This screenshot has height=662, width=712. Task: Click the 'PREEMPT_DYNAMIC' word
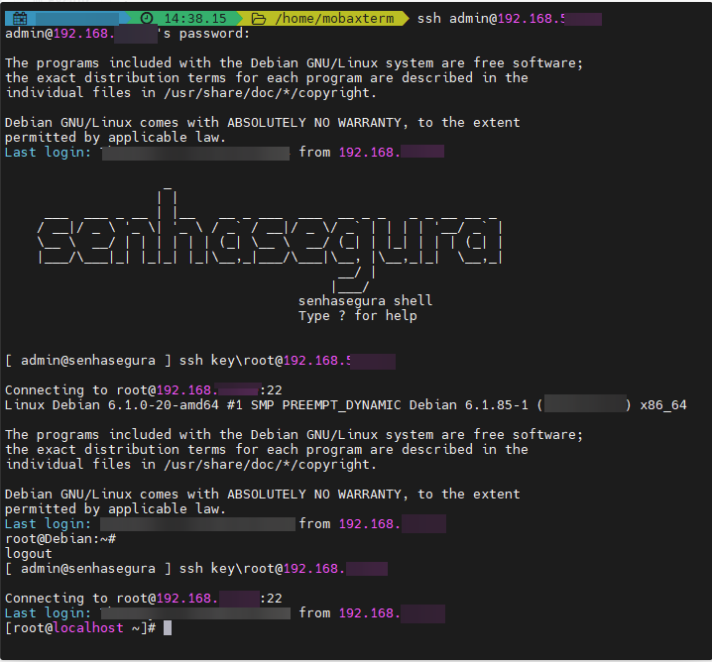click(x=341, y=405)
